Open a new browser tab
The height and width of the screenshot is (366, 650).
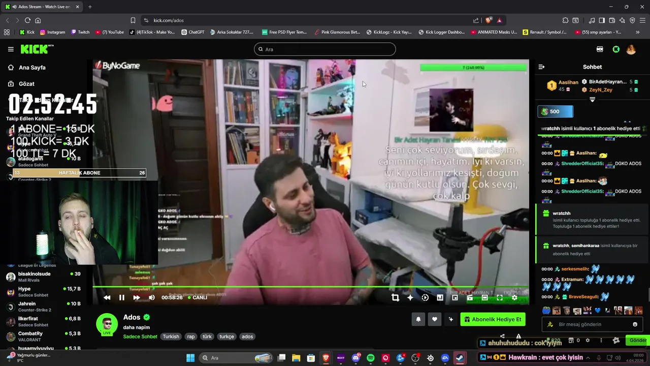click(90, 7)
